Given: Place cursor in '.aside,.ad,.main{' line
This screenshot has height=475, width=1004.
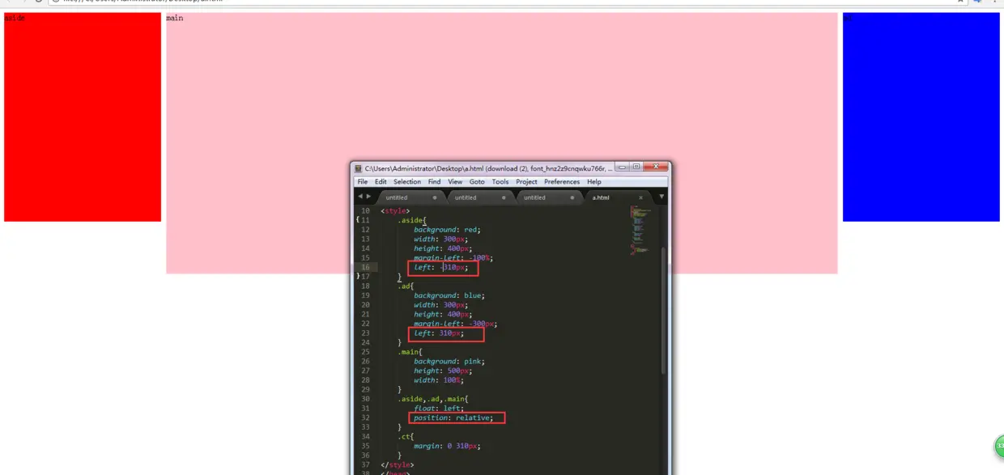Looking at the screenshot, I should 433,399.
